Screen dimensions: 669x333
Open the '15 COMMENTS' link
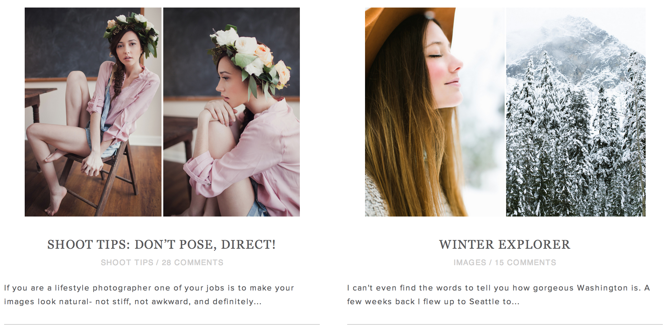point(525,262)
